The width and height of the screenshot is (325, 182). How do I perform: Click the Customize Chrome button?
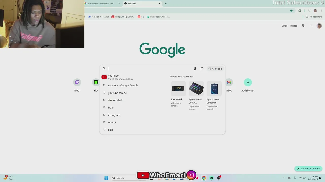point(308,169)
